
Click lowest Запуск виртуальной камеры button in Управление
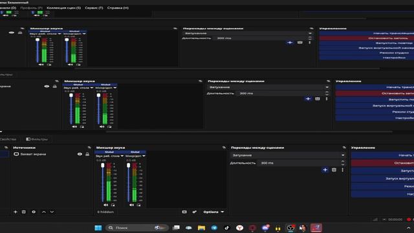tap(382, 179)
